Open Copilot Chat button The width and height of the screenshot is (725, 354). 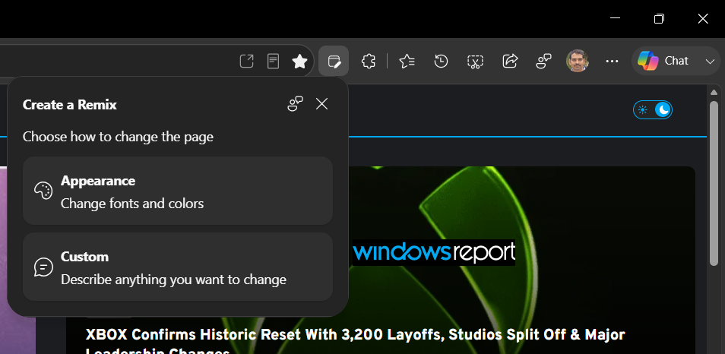tap(663, 61)
